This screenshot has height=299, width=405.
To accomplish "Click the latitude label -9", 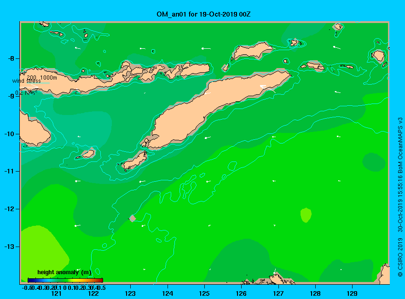I will [11, 96].
